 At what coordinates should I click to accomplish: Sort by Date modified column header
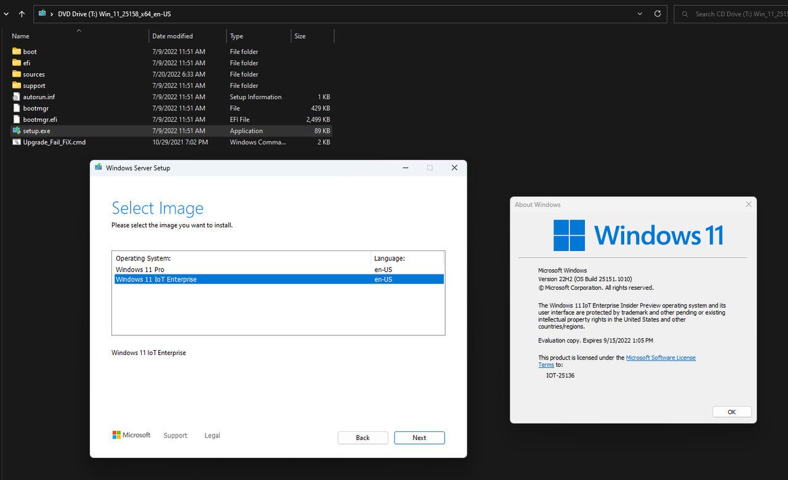pos(172,36)
